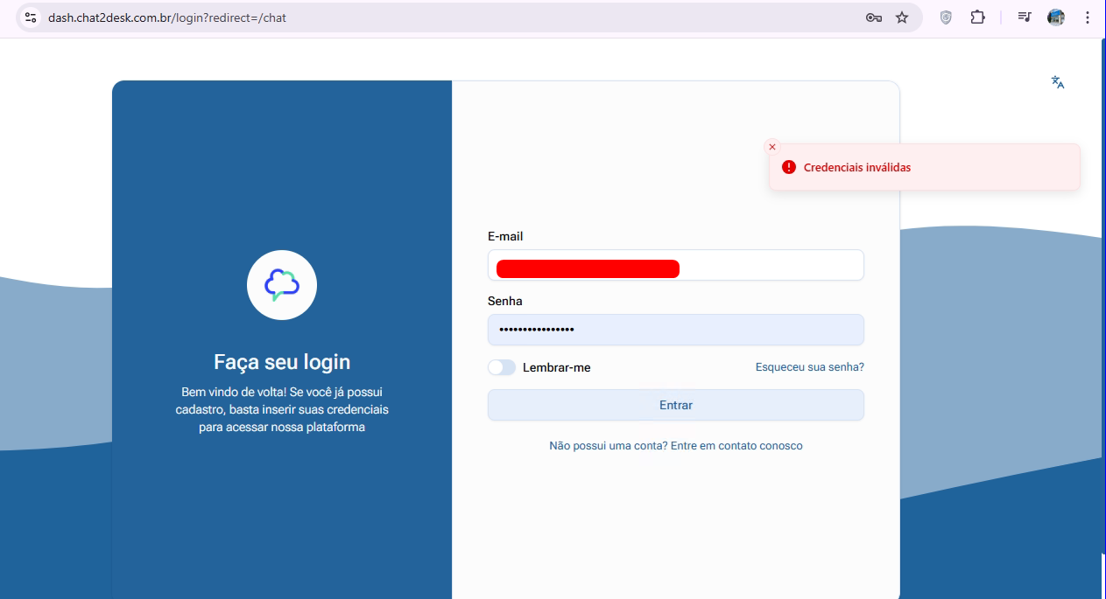Screen dimensions: 1106x599
Task: Open the Chrome three-dot menu
Action: (1087, 17)
